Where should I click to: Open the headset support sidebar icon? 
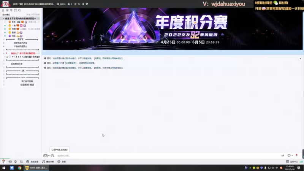pos(7,10)
